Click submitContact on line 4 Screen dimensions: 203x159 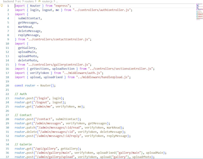29,18
